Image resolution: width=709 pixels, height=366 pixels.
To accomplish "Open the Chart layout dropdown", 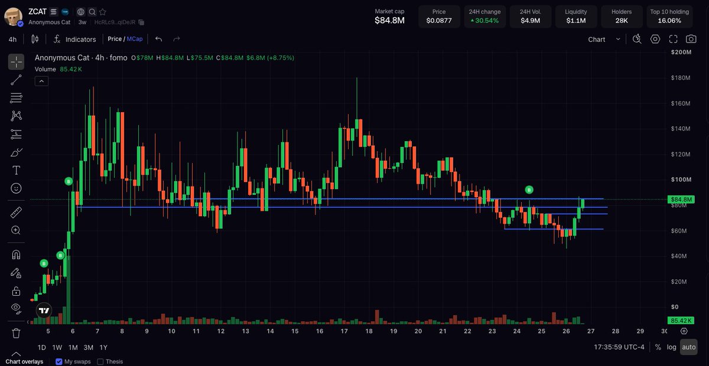I will tap(604, 40).
